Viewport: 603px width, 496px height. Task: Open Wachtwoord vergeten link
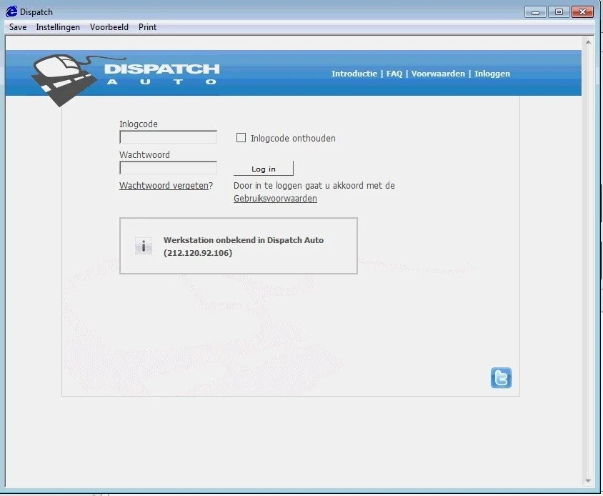pyautogui.click(x=164, y=186)
